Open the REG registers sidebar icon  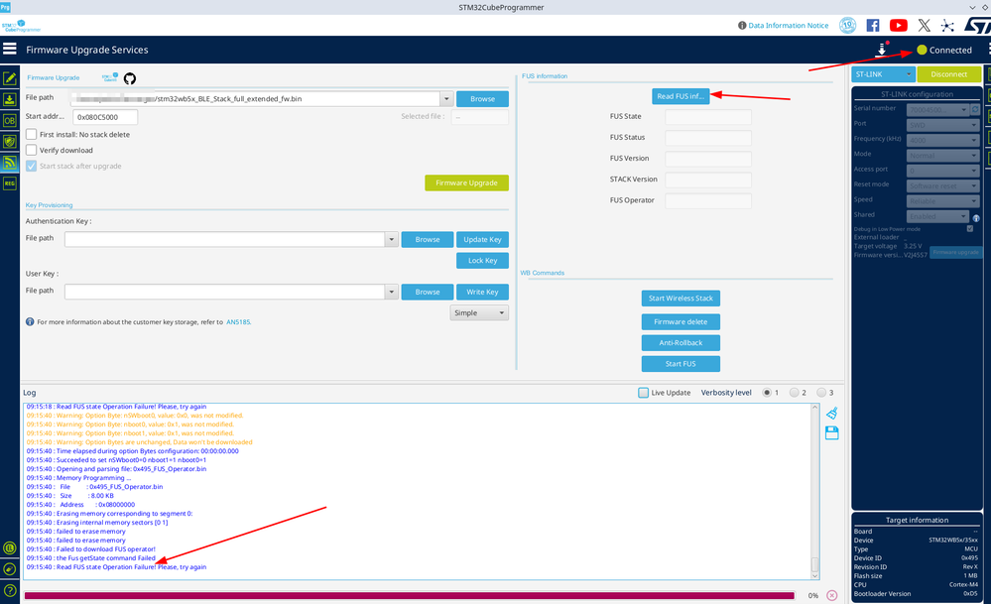(10, 183)
